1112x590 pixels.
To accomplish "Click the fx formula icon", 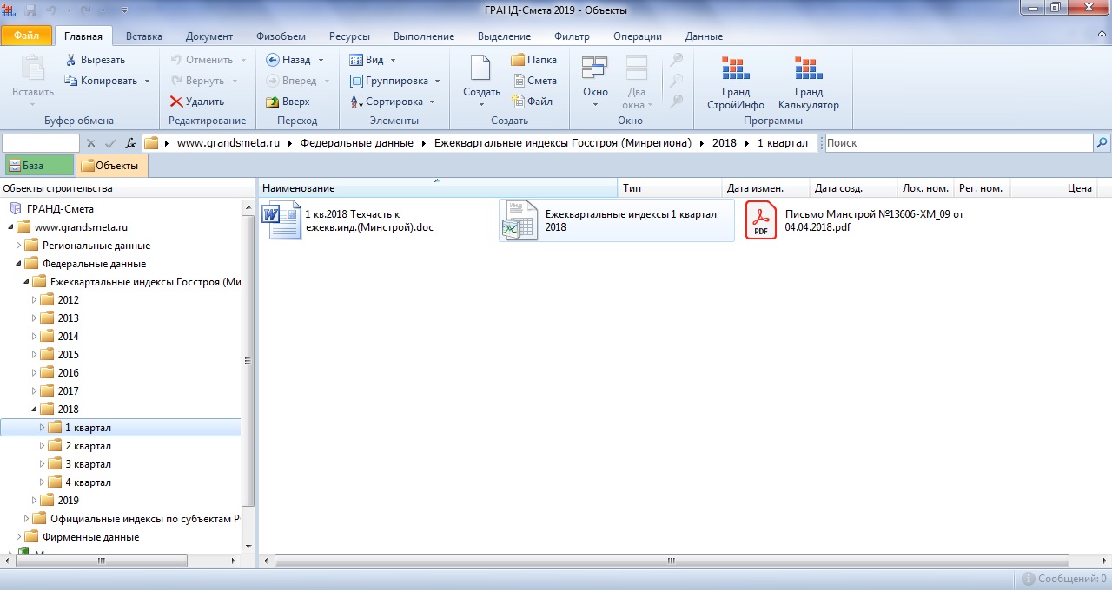I will pos(130,143).
